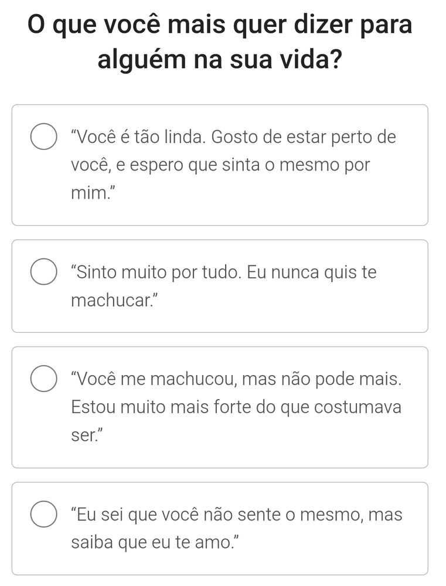The width and height of the screenshot is (446, 586).
Task: Pick the first answer card about "linda"
Action: pyautogui.click(x=220, y=165)
